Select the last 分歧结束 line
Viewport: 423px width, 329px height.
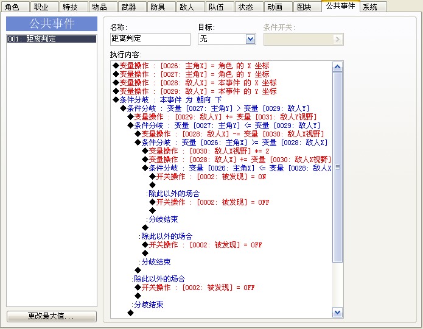click(147, 305)
